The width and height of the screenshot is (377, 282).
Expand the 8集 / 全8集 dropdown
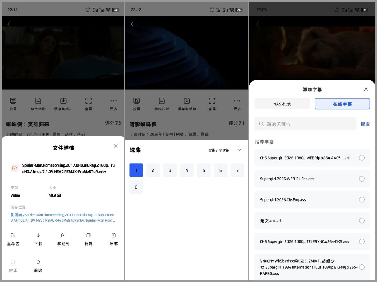(x=239, y=150)
